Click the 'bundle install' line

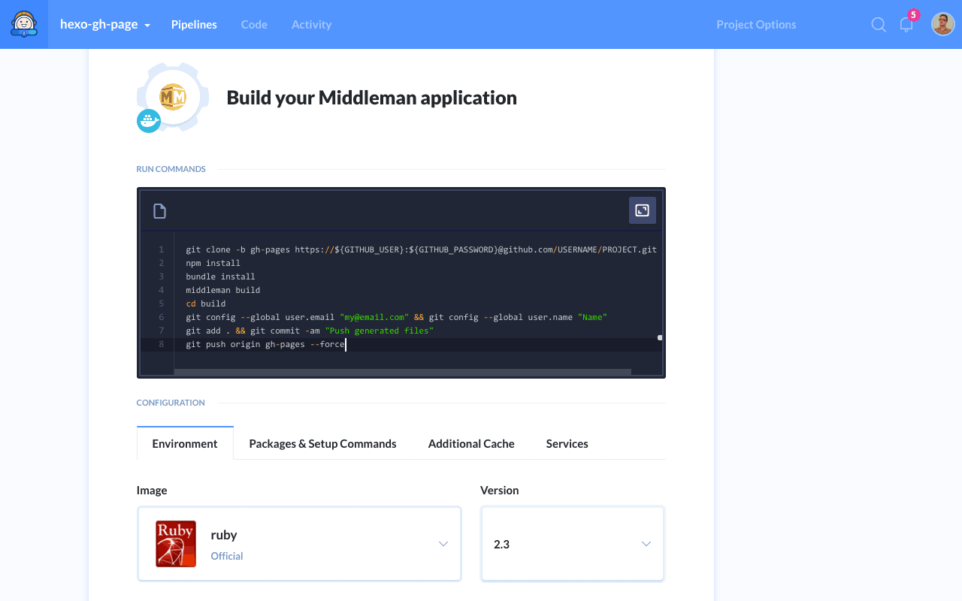click(220, 276)
